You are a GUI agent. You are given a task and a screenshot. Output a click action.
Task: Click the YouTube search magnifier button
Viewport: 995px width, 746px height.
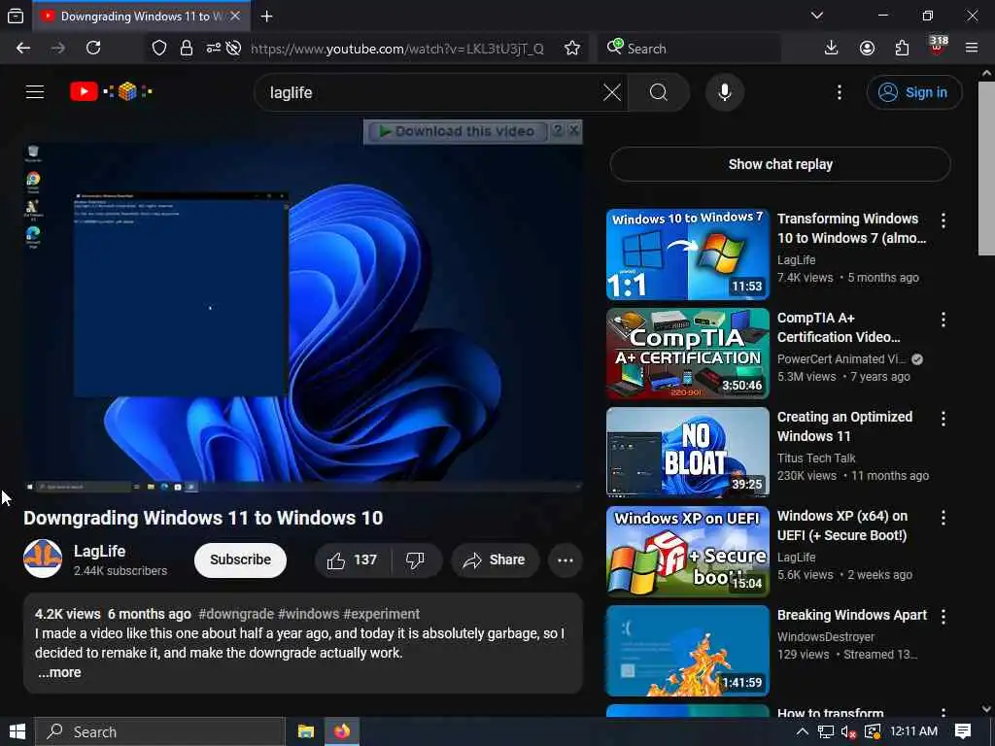click(x=659, y=92)
